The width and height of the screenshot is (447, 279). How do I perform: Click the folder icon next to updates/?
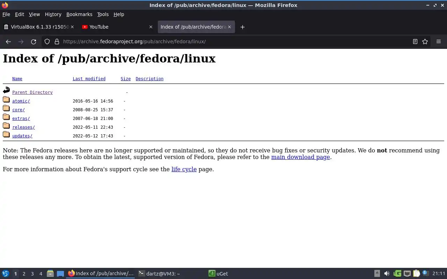(6, 134)
